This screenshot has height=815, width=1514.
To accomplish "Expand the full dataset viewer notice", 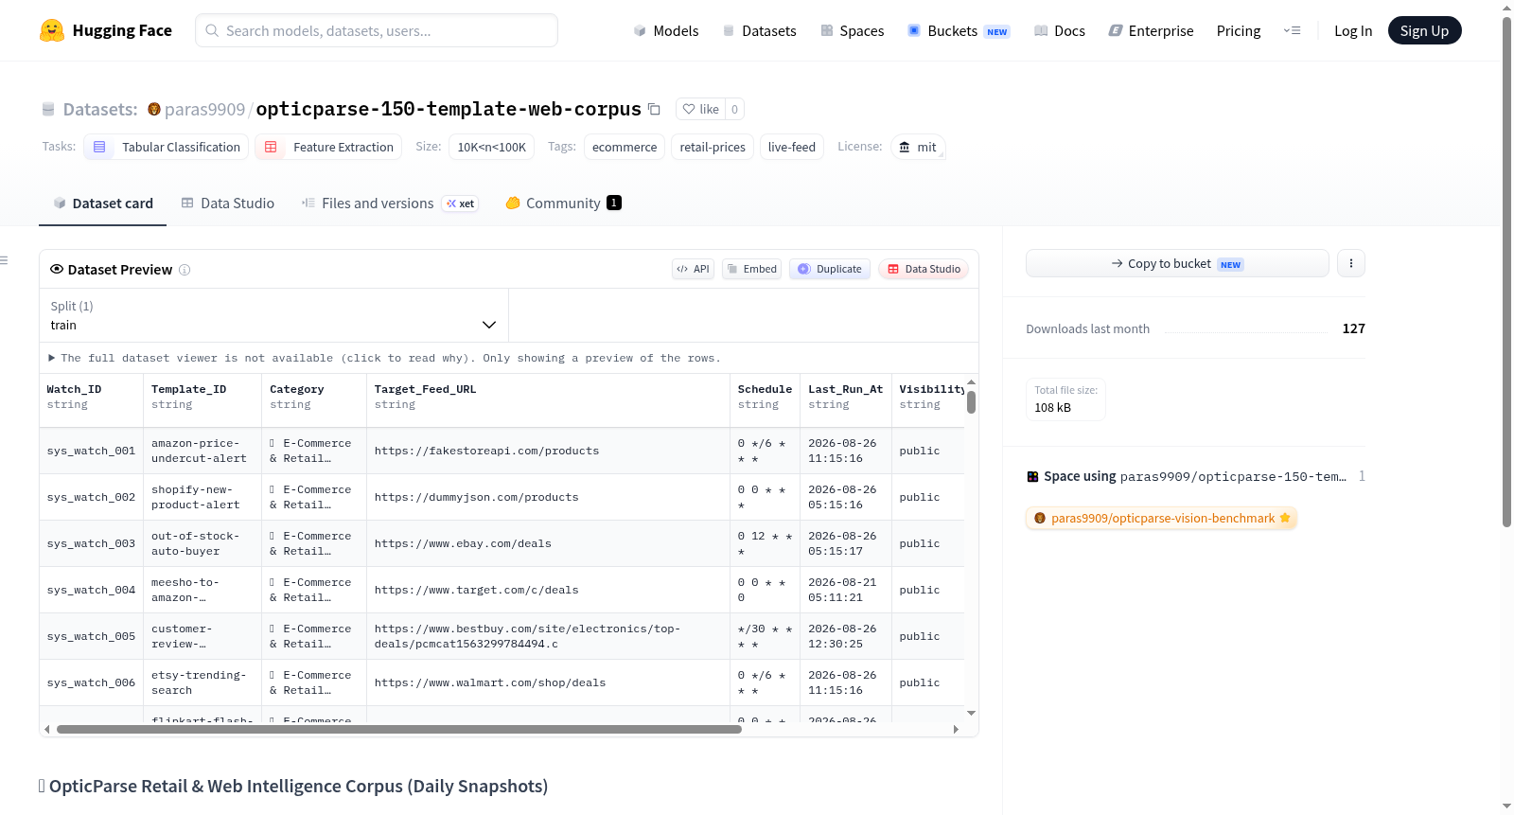I will (384, 358).
